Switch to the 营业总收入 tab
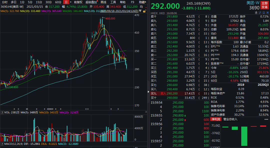The width and height of the screenshot is (270, 148). 230,119
